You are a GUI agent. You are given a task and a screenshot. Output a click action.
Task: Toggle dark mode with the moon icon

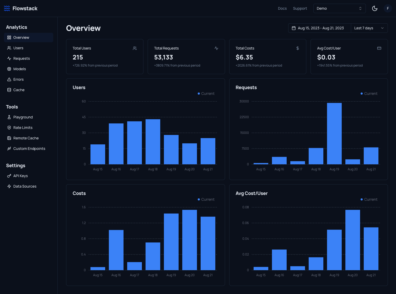(375, 8)
